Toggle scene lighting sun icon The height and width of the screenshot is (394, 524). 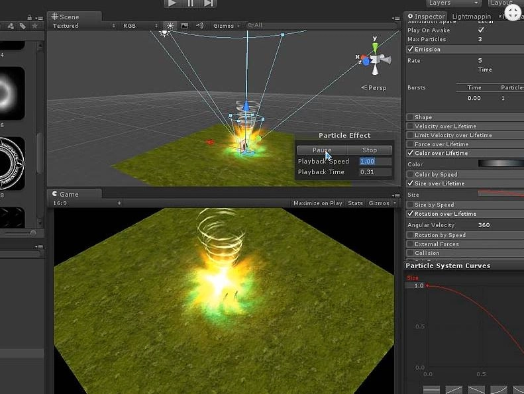pyautogui.click(x=170, y=26)
